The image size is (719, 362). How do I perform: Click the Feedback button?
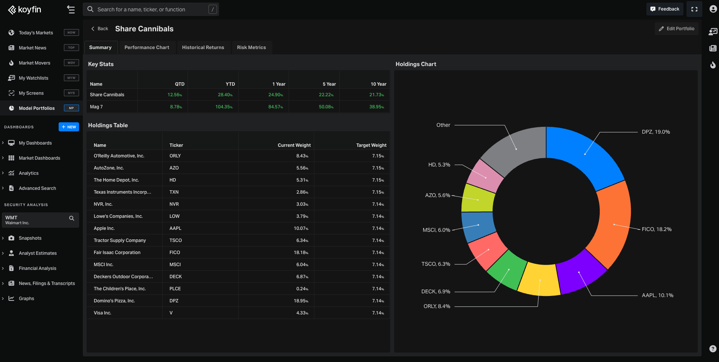coord(665,9)
